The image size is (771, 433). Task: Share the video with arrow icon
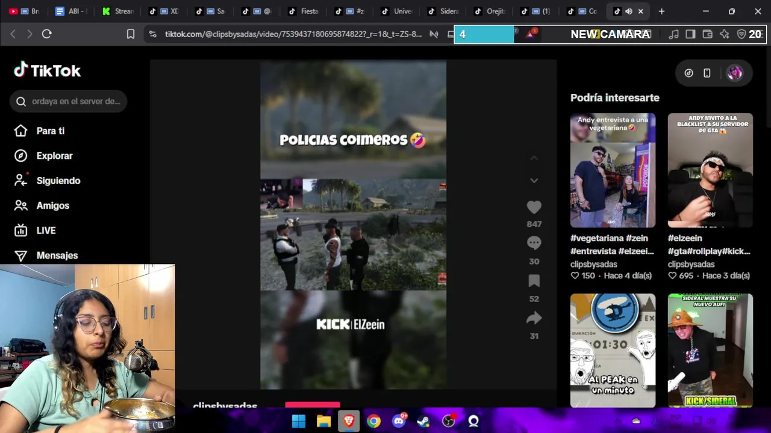[x=534, y=318]
